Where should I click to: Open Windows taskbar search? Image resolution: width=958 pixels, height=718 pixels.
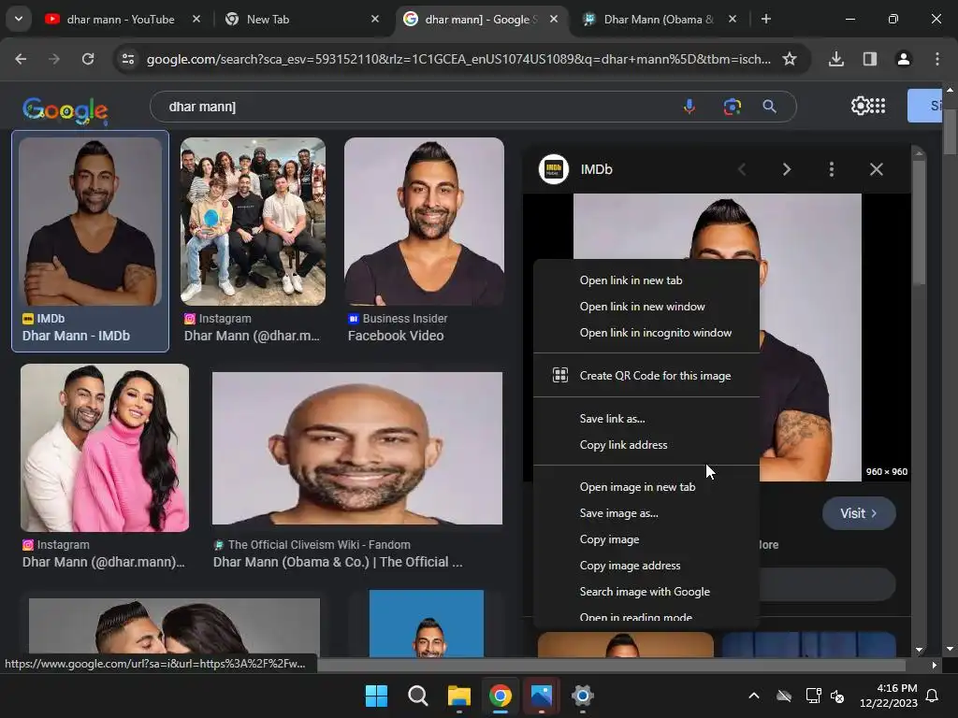[418, 696]
